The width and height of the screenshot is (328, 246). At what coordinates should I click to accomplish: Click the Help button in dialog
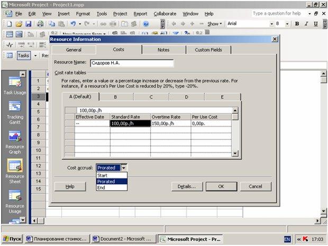pos(70,186)
